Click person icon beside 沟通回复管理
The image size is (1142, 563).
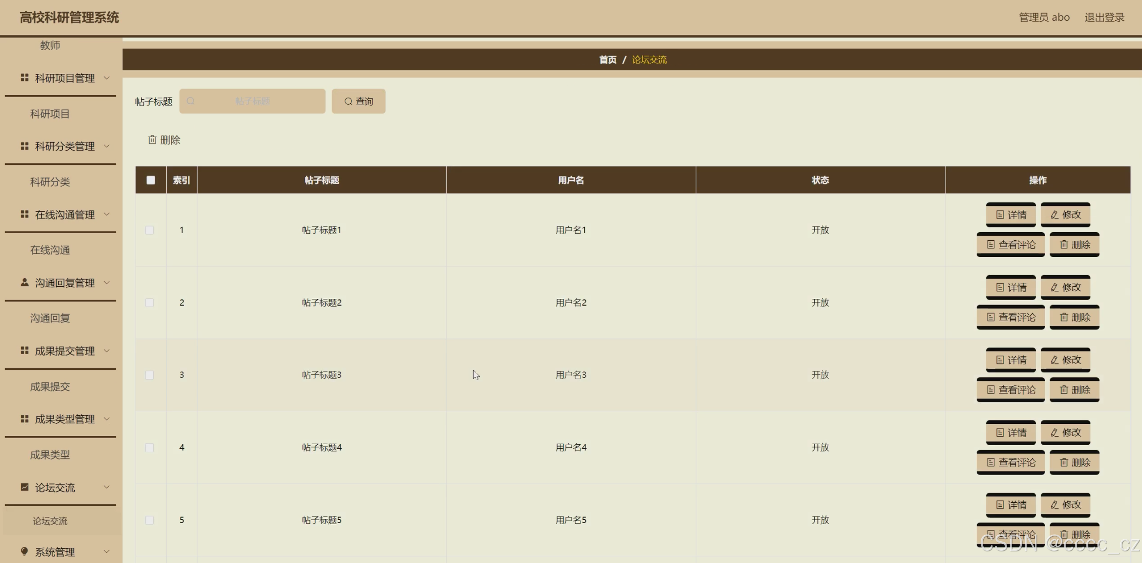pyautogui.click(x=24, y=282)
